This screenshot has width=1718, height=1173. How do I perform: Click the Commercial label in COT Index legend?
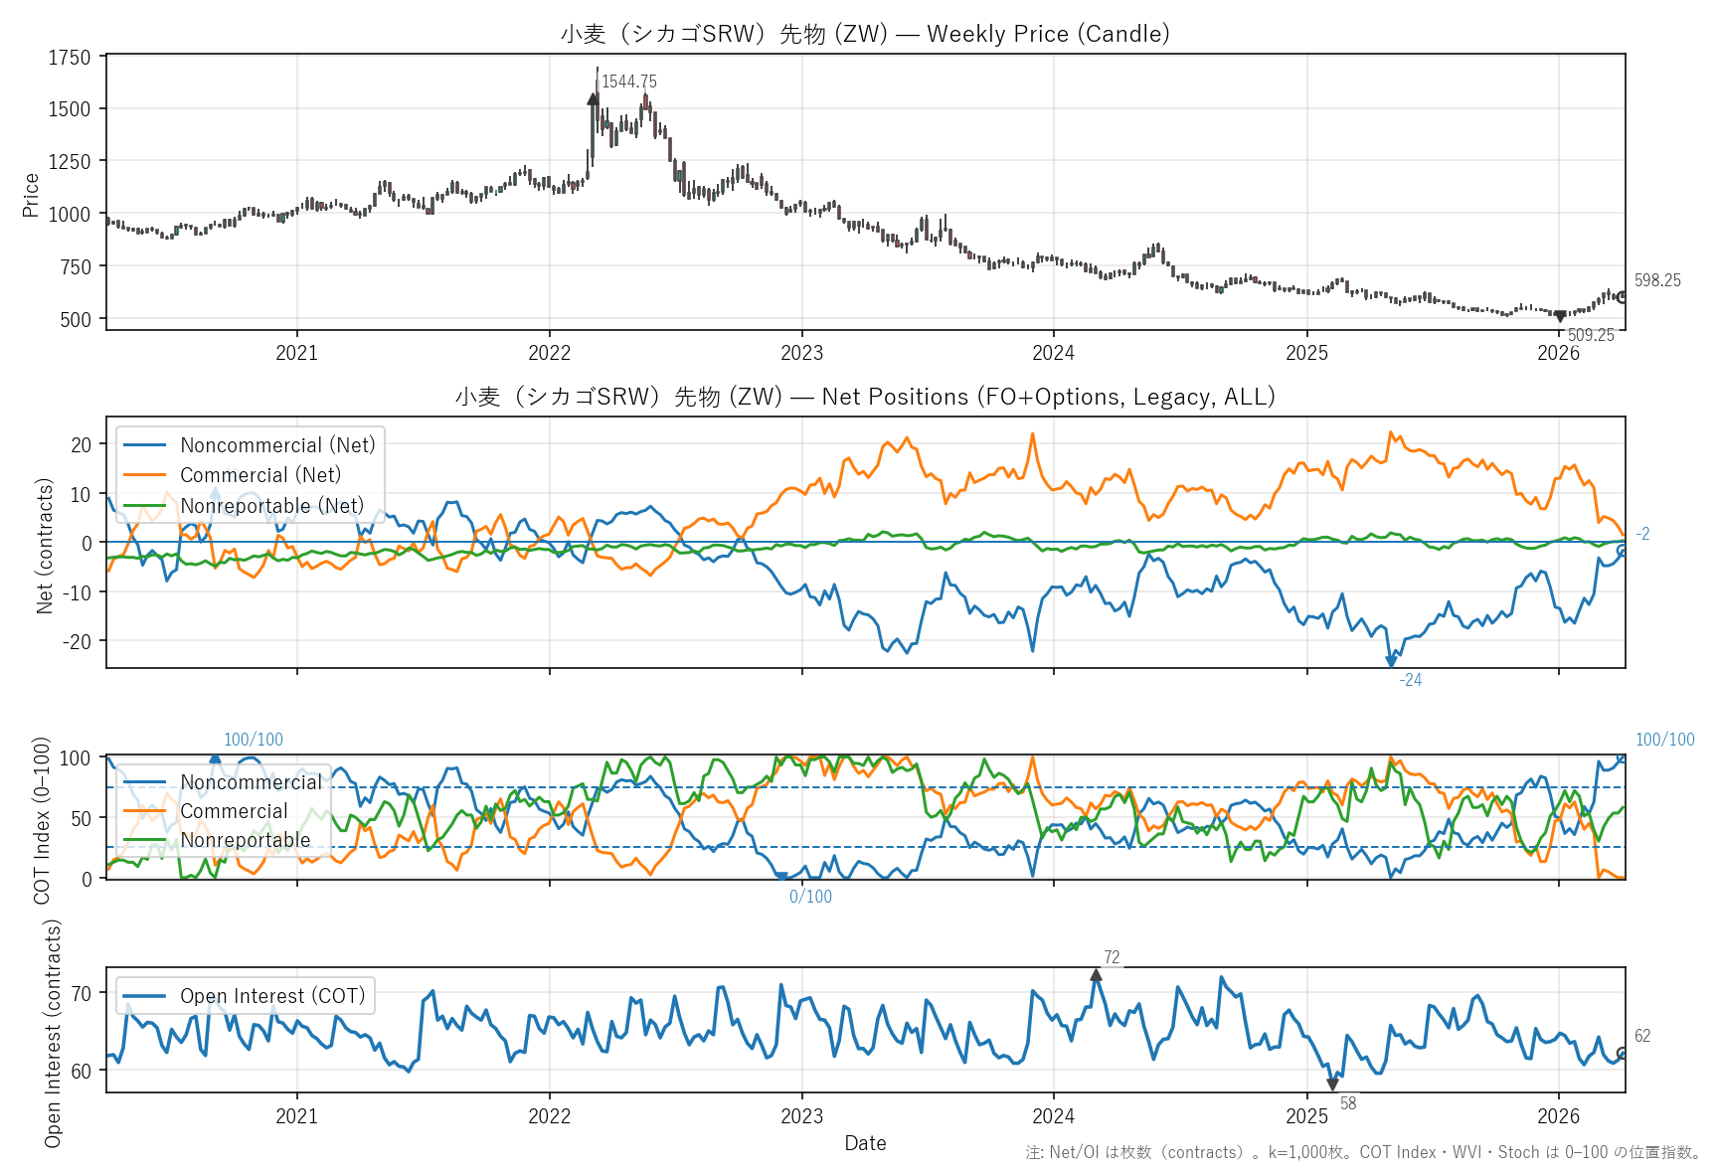click(x=234, y=811)
